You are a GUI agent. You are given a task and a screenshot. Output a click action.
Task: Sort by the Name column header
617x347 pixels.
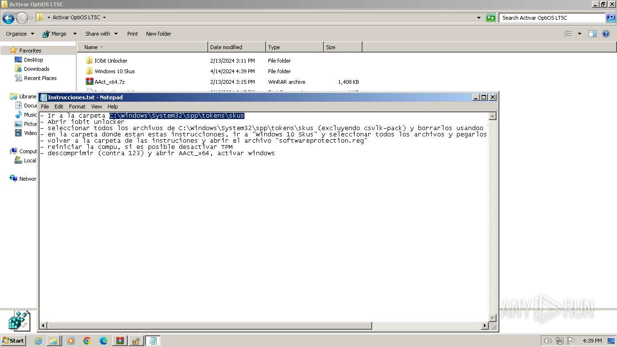[x=143, y=47]
